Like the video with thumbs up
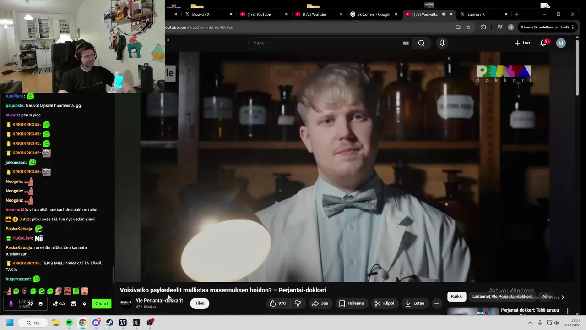The width and height of the screenshot is (586, 330). click(x=277, y=303)
